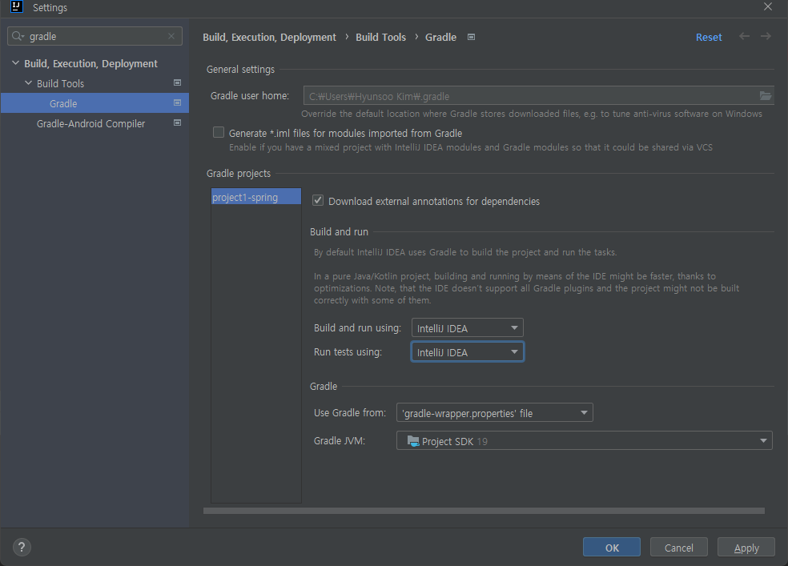Open Use Gradle from dropdown
The height and width of the screenshot is (566, 788).
coord(495,412)
